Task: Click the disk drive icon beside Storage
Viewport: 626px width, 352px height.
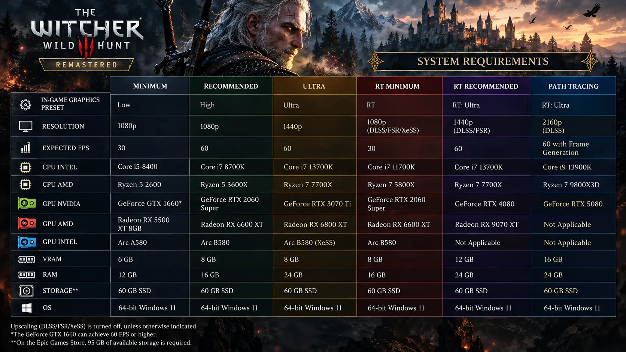Action: click(x=26, y=291)
